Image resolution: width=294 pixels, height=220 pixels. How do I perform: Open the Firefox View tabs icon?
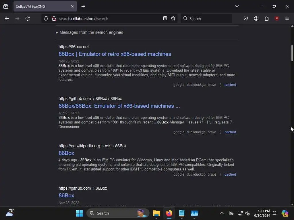tap(6, 6)
